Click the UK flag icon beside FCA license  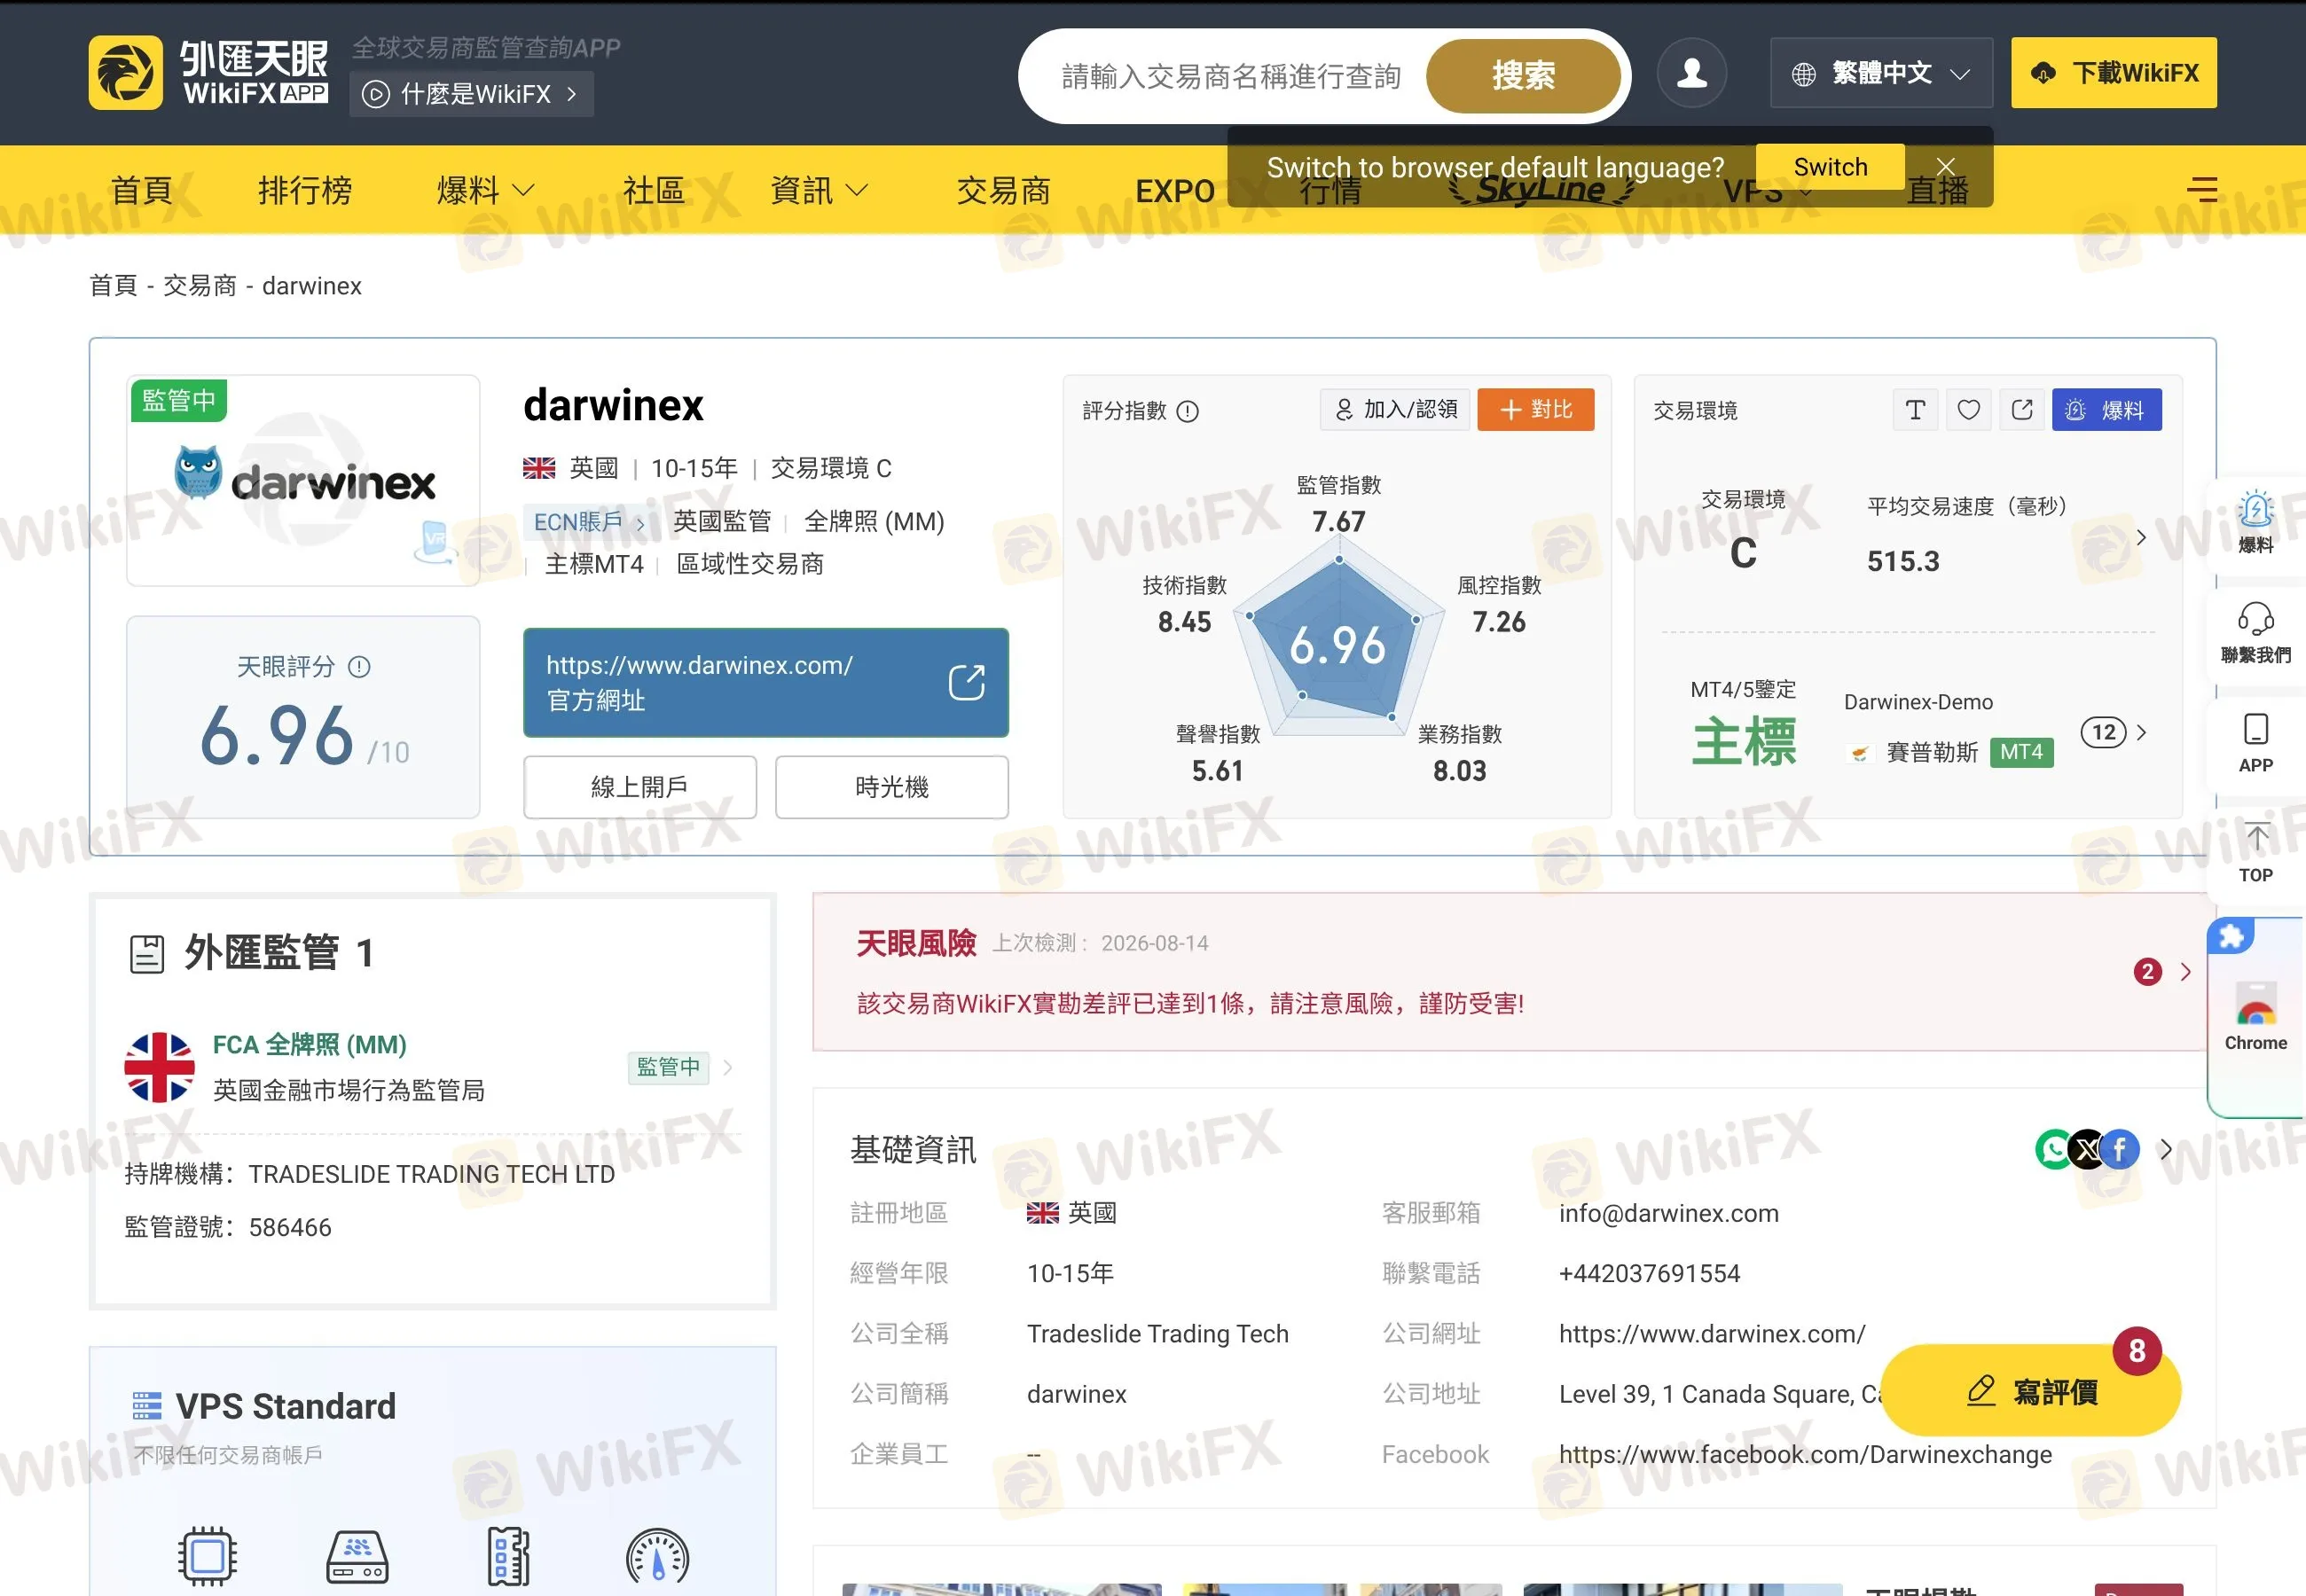[x=159, y=1067]
